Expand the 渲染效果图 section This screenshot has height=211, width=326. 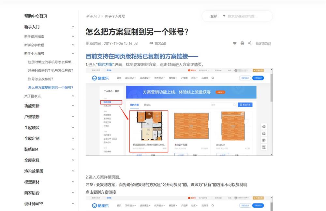(73, 171)
